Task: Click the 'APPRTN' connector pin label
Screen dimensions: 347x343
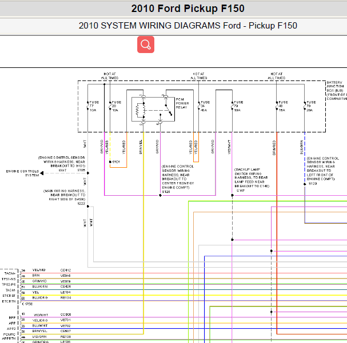Action: point(9,338)
